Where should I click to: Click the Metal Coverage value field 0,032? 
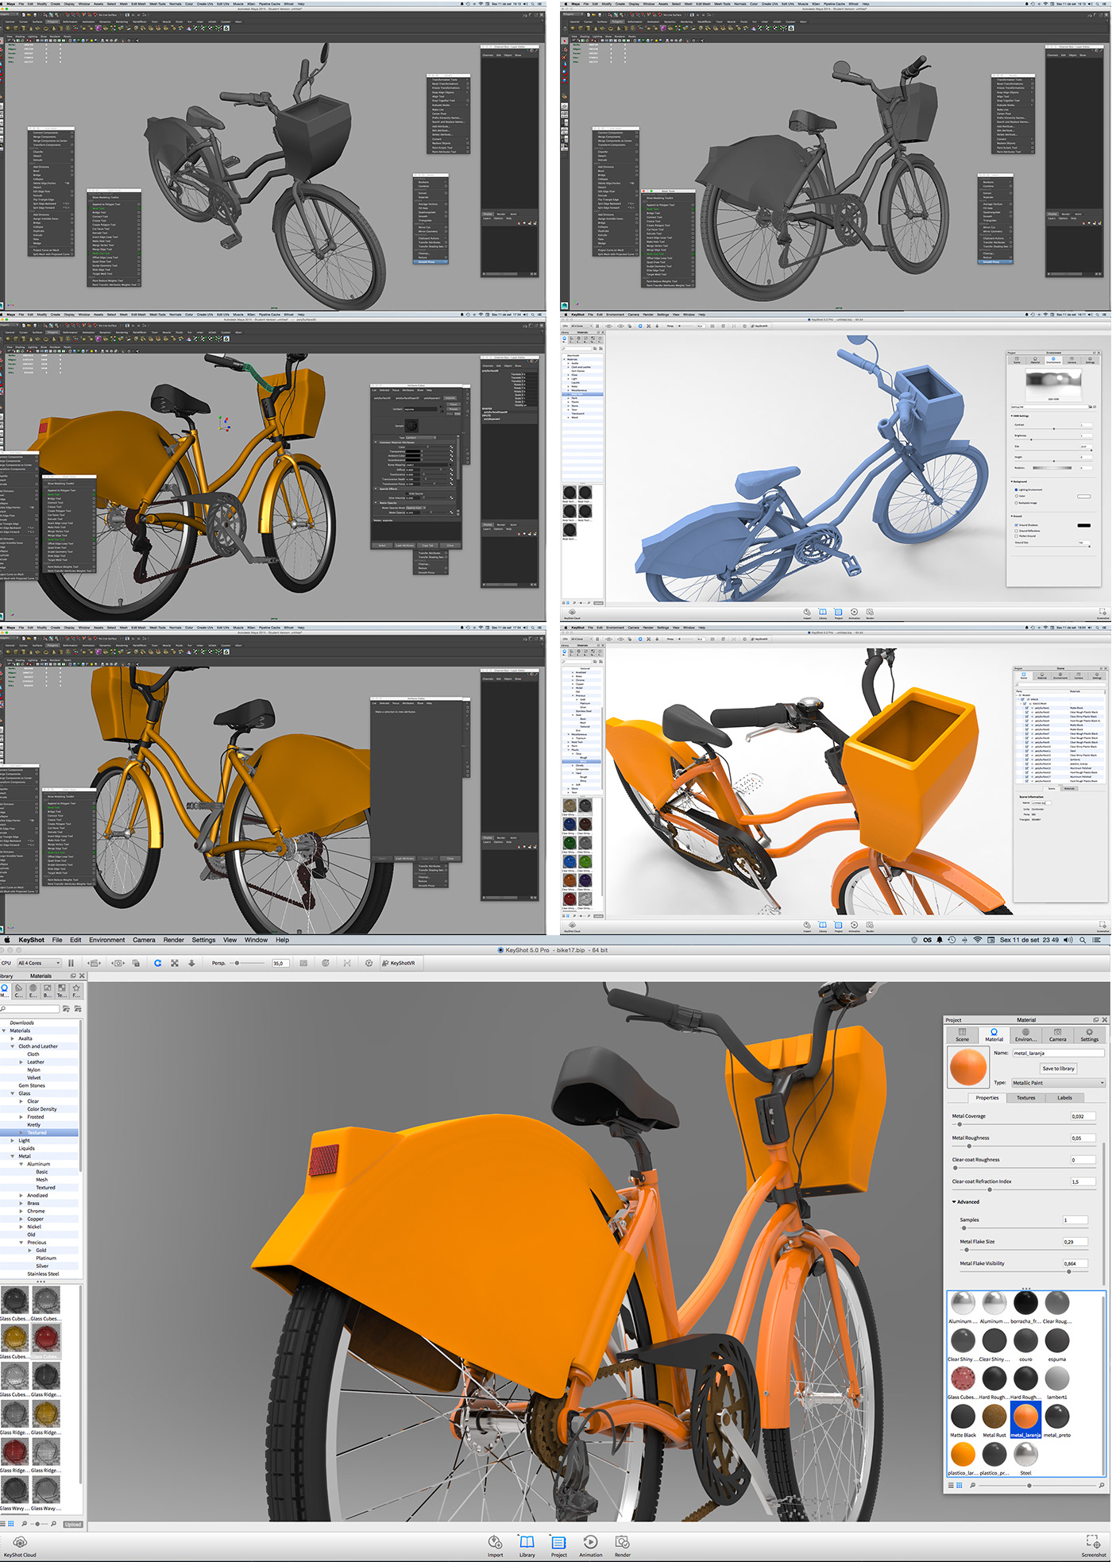click(x=1083, y=1116)
